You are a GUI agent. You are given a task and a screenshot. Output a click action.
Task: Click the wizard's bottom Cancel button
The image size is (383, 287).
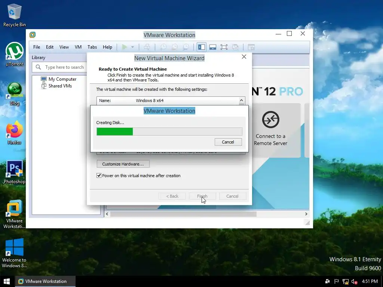pyautogui.click(x=232, y=196)
